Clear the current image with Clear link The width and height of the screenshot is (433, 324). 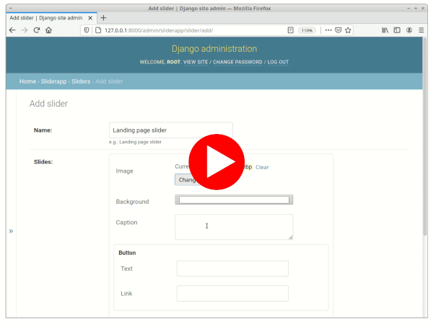click(x=262, y=167)
